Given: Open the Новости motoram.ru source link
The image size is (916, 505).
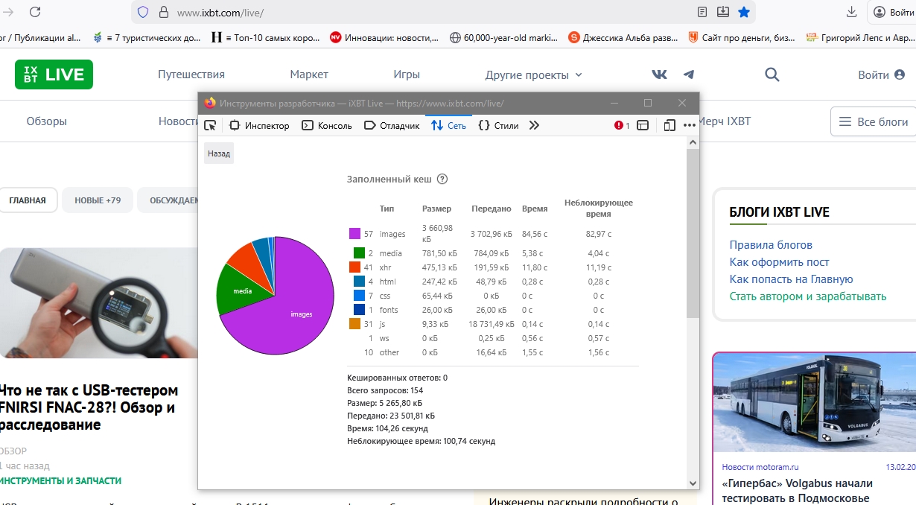Looking at the screenshot, I should 760,467.
